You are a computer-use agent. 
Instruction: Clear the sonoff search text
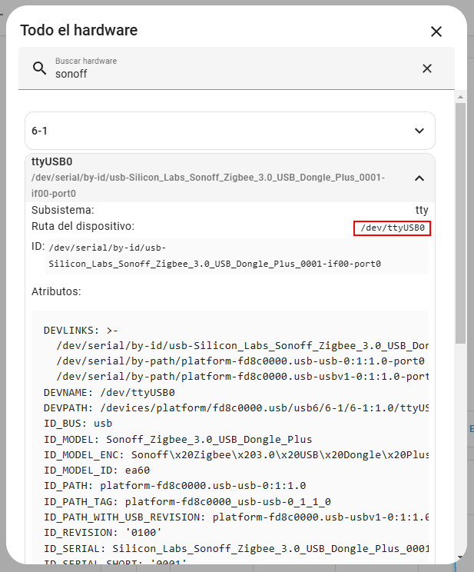pyautogui.click(x=427, y=68)
